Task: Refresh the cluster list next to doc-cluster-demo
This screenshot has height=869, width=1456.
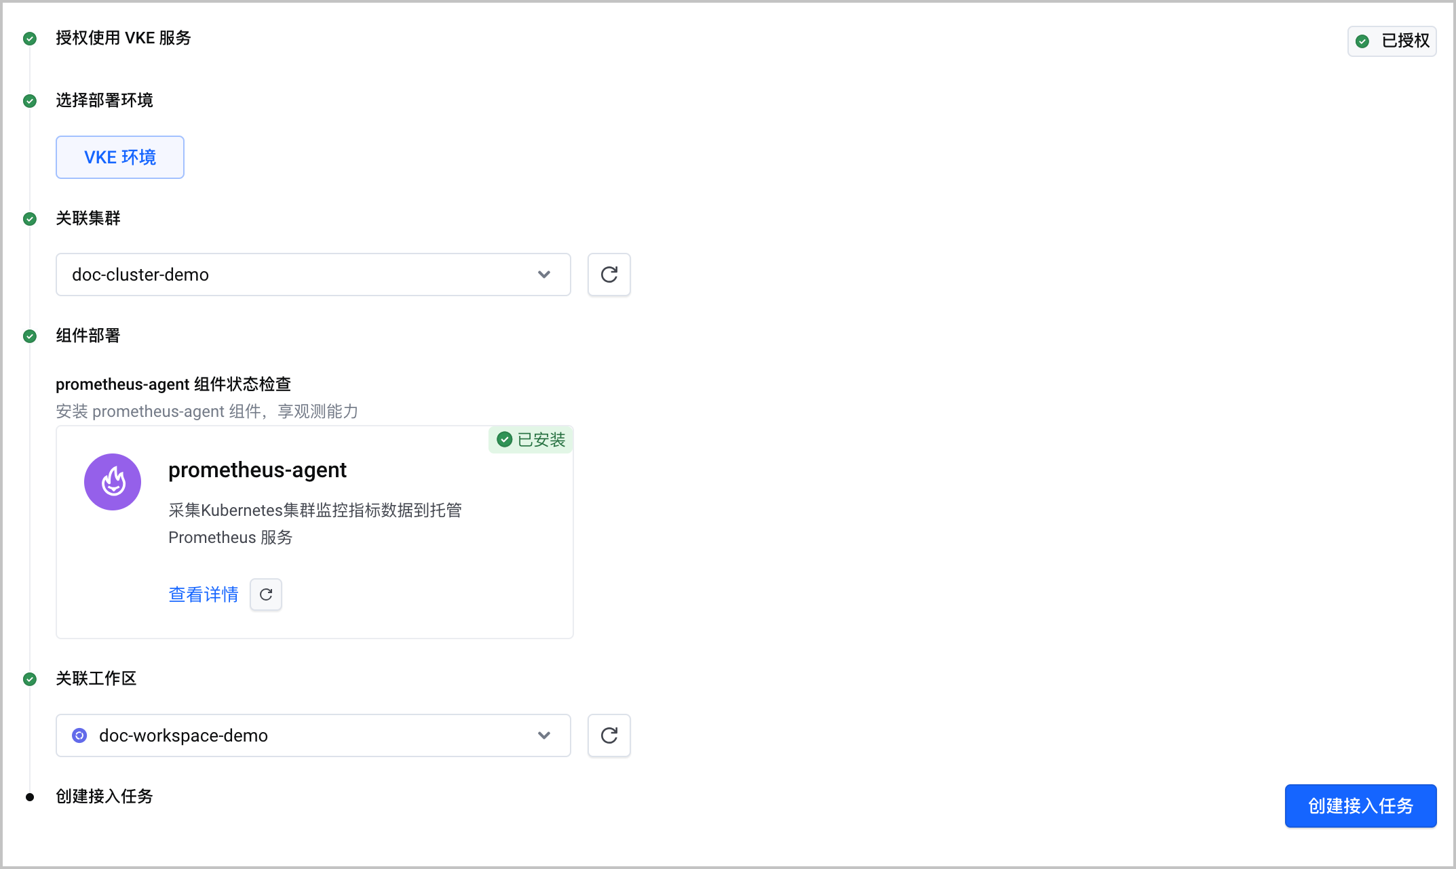Action: pos(609,275)
